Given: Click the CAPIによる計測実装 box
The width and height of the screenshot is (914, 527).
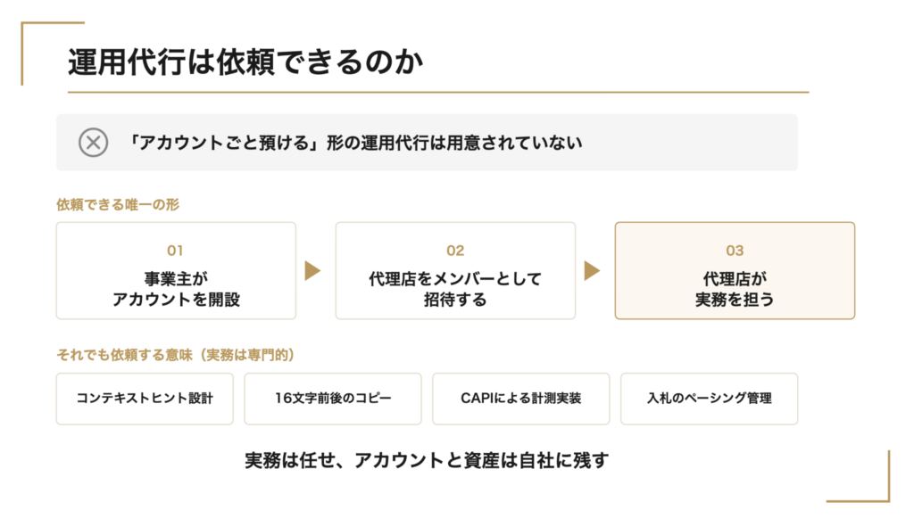Looking at the screenshot, I should pos(521,399).
